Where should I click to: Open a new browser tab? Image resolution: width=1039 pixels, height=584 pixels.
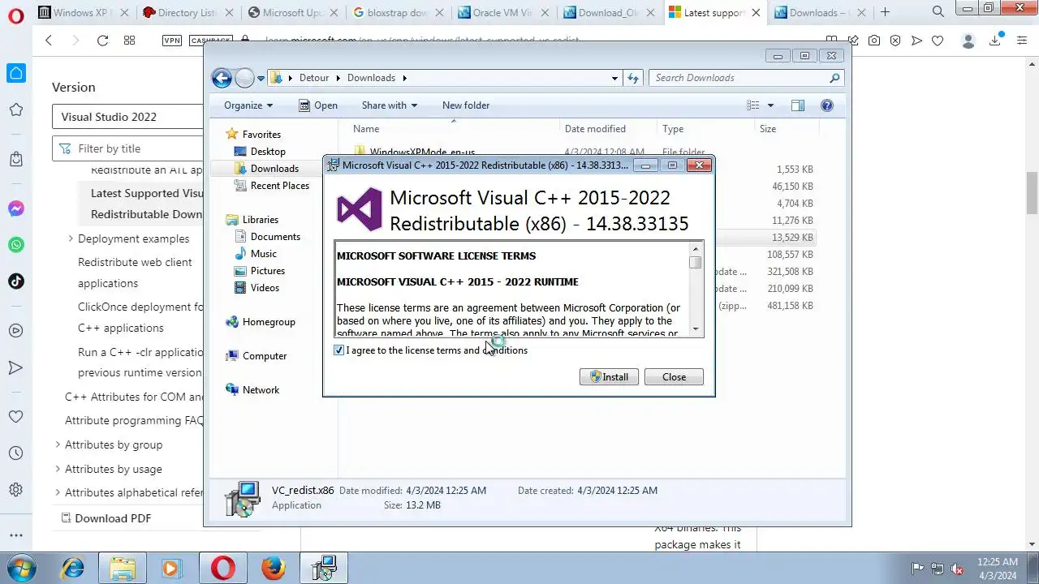[x=885, y=12]
